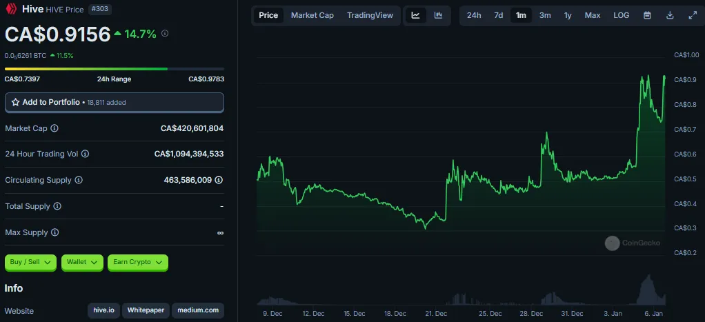This screenshot has width=705, height=322.
Task: Click the BTC price 0.0₅6261 BTC
Action: (x=25, y=56)
